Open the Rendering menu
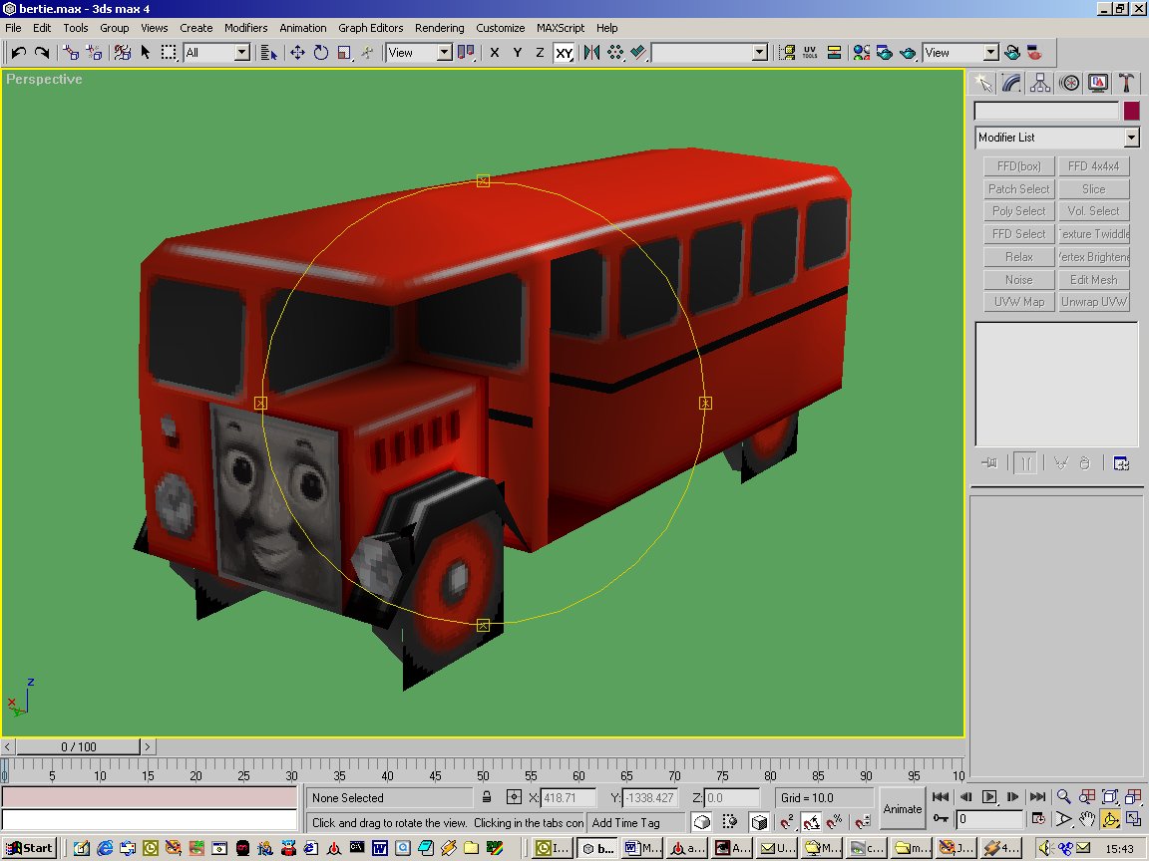 [439, 28]
